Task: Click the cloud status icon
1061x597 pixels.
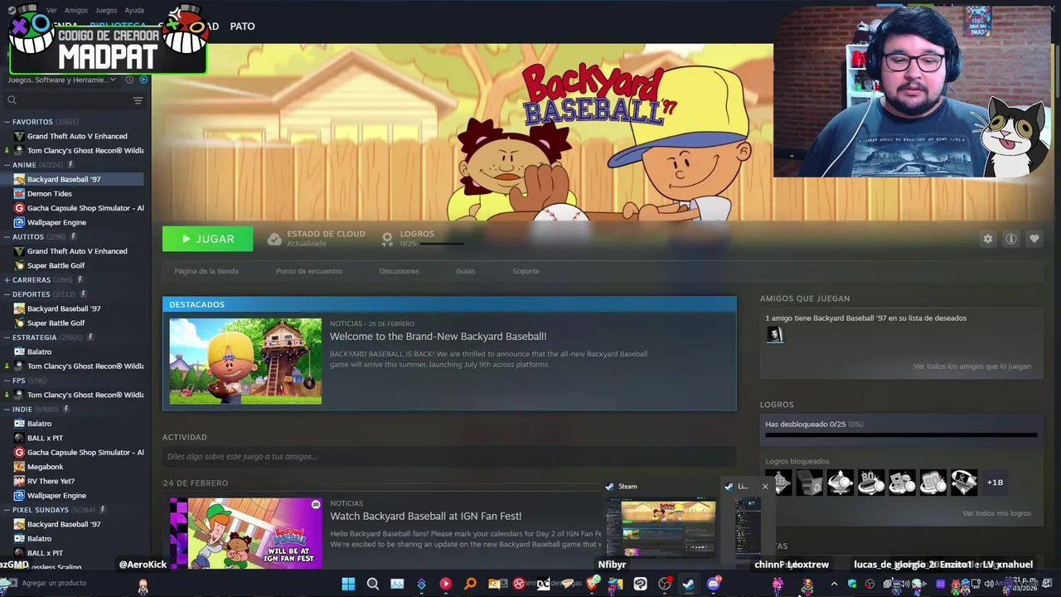Action: (274, 239)
